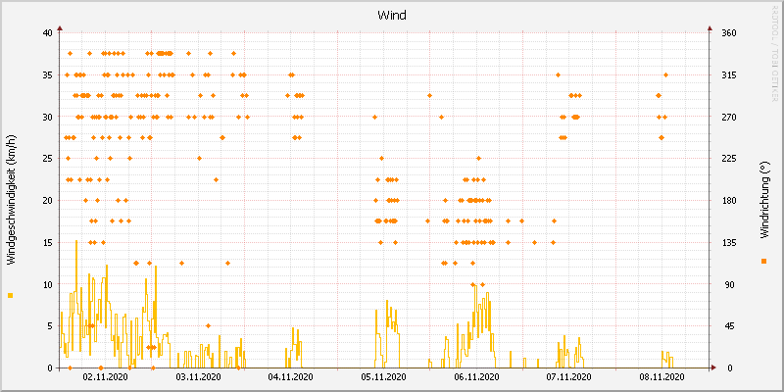Click the date label 06.11.2020
This screenshot has height=392, width=784.
tap(476, 377)
